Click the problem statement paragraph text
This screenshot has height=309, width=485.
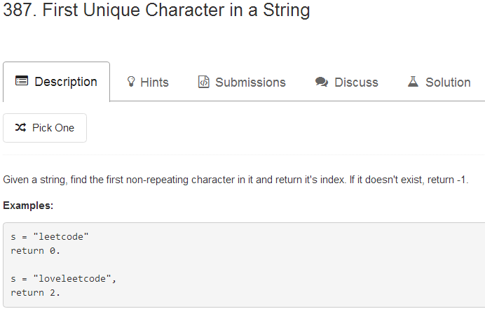235,180
